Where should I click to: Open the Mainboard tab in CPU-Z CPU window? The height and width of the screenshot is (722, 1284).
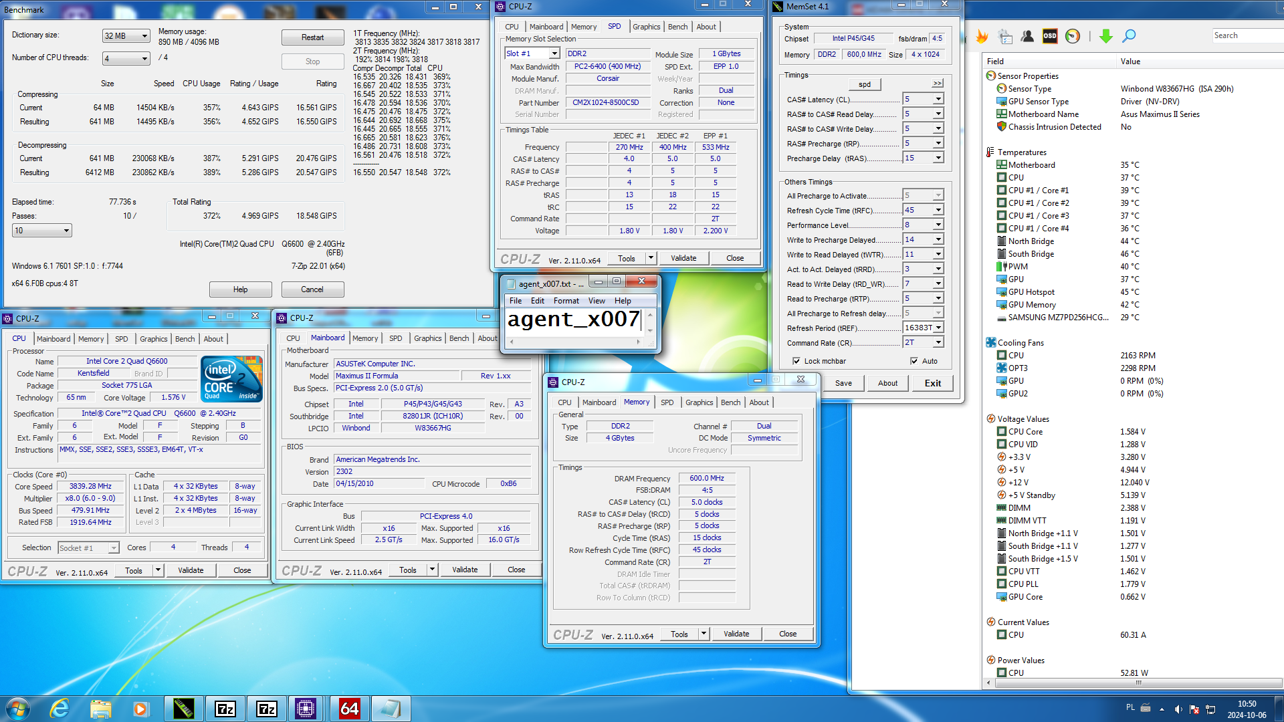pyautogui.click(x=53, y=339)
